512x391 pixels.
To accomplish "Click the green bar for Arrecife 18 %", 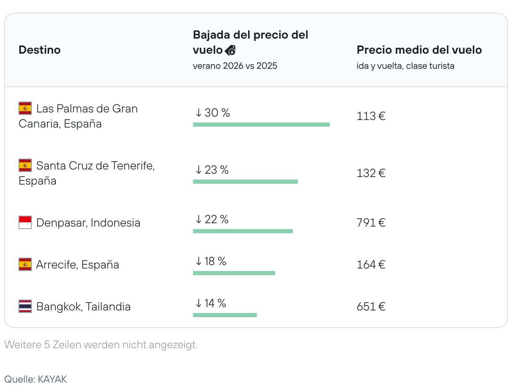I will (234, 273).
